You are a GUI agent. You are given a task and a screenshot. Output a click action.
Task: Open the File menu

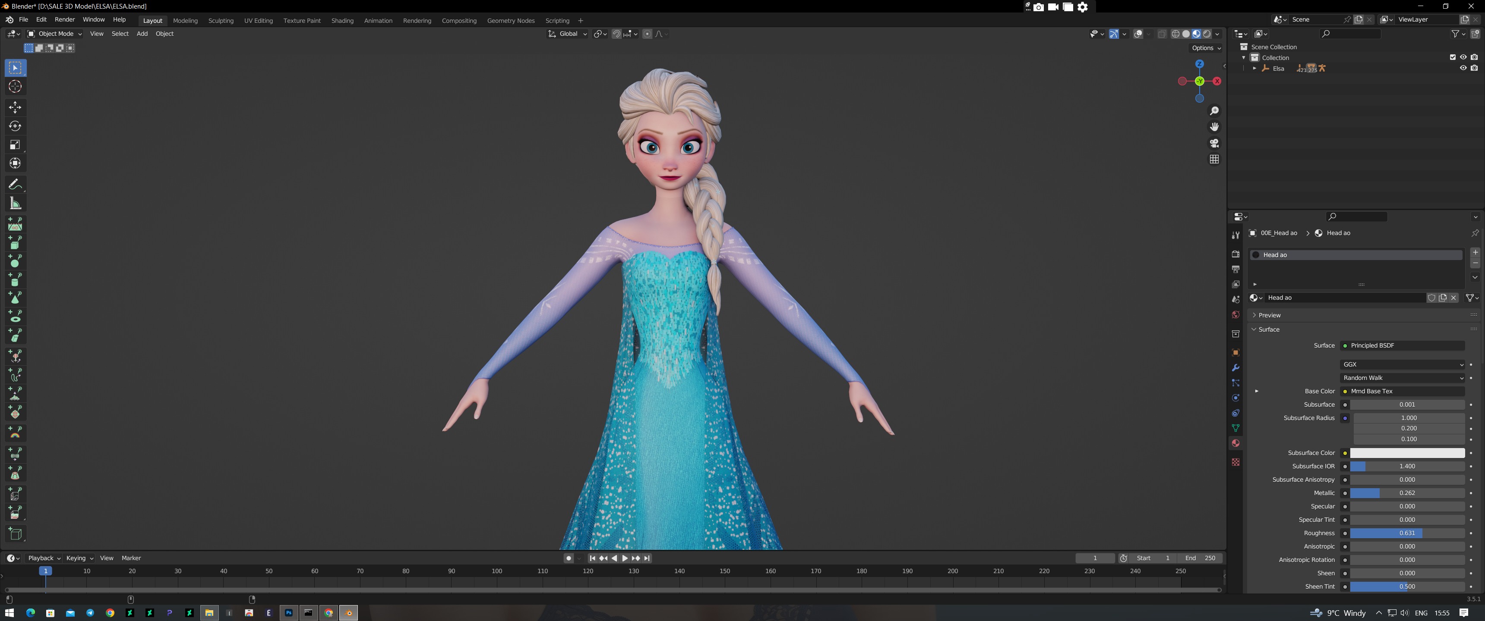point(24,19)
